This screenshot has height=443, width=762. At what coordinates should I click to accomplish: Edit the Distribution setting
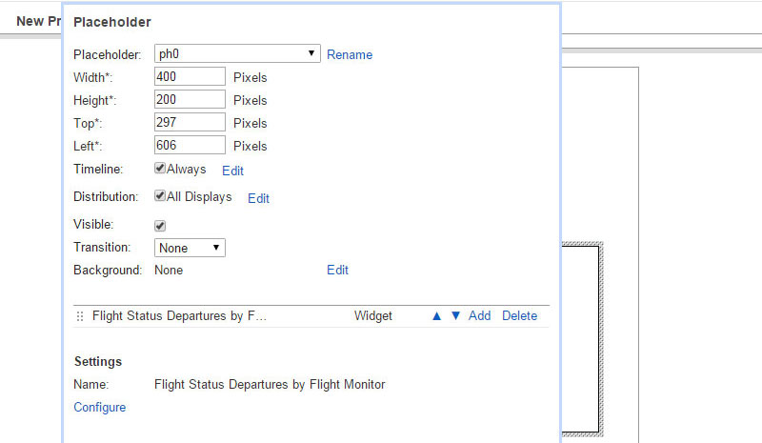[x=258, y=198]
